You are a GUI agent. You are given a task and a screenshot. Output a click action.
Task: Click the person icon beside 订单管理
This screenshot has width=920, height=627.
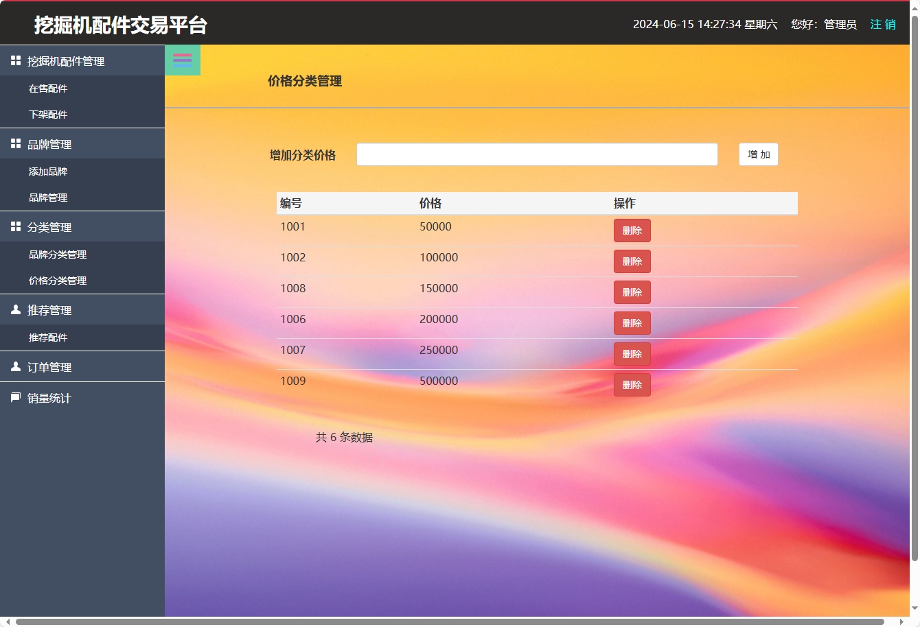point(15,366)
